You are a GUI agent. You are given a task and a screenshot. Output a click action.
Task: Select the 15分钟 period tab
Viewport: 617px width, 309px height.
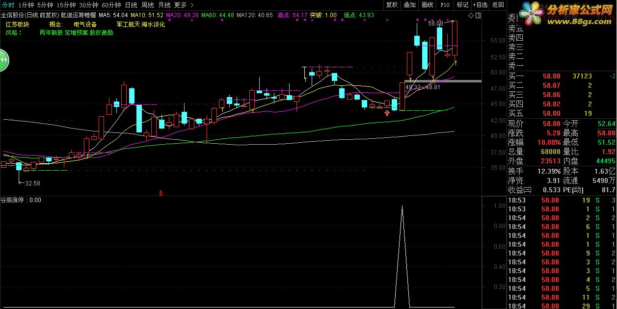click(x=66, y=5)
